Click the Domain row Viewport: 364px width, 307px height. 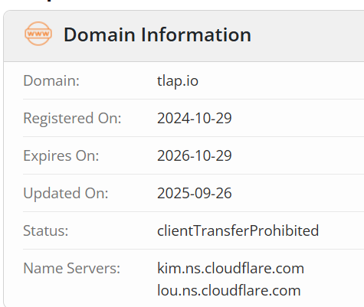[193, 80]
